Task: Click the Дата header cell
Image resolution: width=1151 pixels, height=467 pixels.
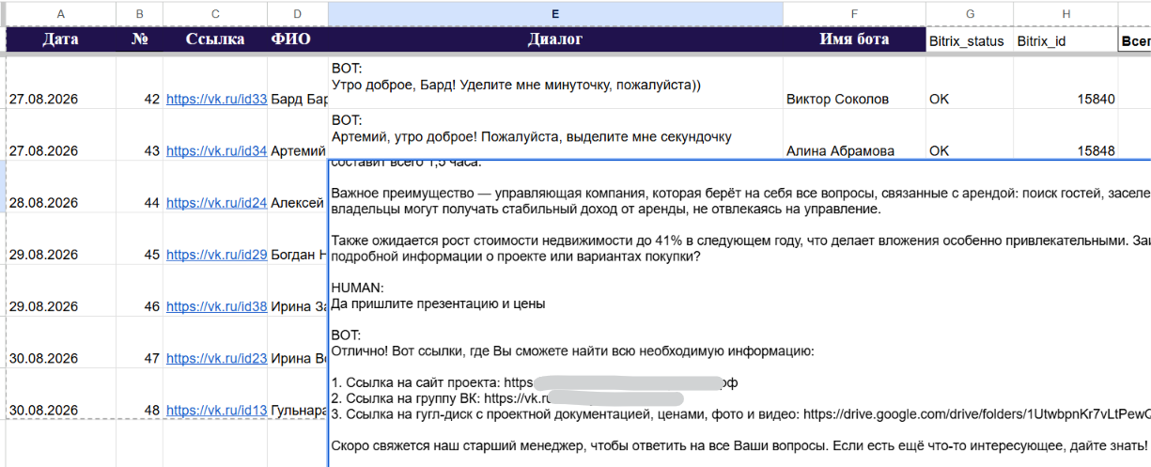Action: pos(61,39)
